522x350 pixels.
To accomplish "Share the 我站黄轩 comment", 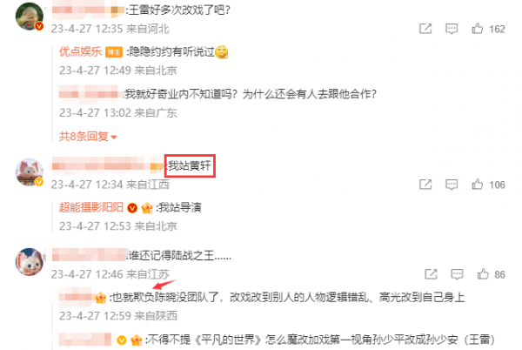I will (x=425, y=185).
